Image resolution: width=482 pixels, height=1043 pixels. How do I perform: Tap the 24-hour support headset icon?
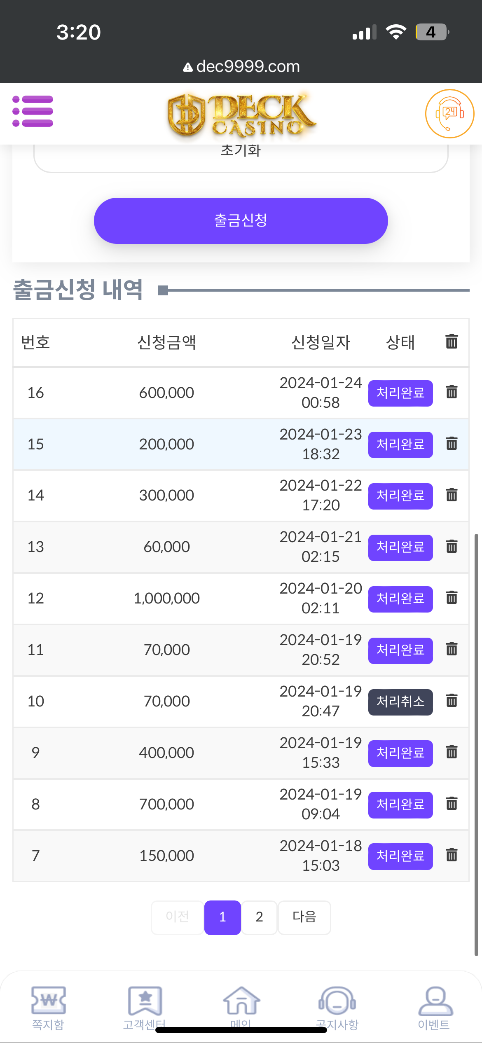pyautogui.click(x=449, y=113)
